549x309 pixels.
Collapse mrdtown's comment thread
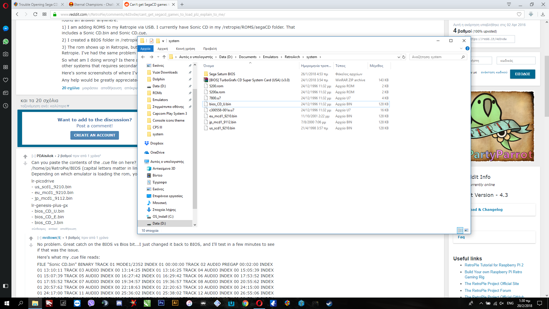click(x=39, y=238)
